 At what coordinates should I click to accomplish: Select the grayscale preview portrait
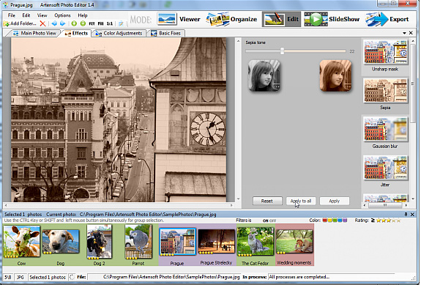[x=264, y=75]
